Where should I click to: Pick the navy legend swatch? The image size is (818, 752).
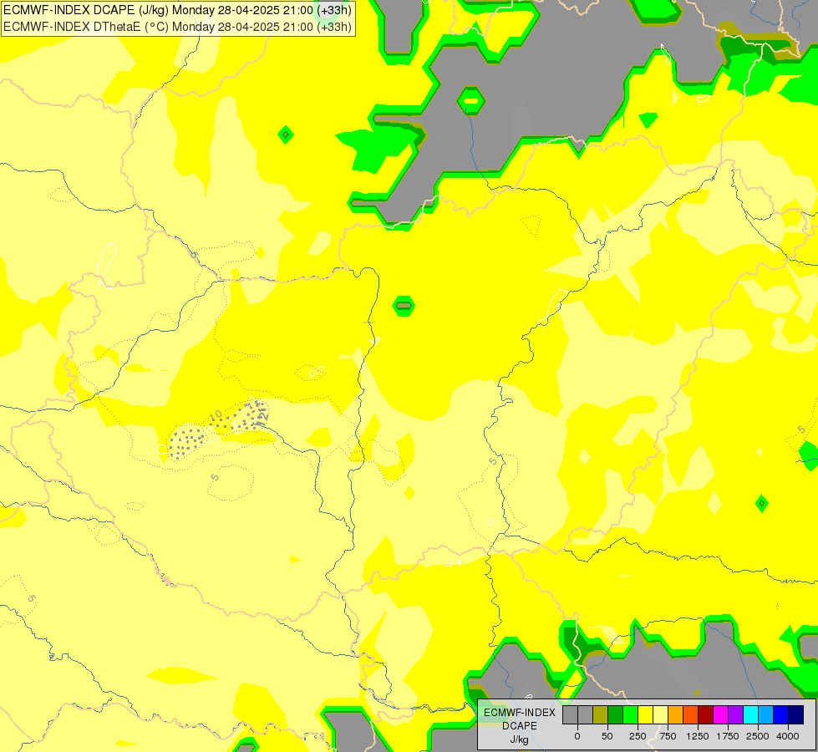pos(796,715)
